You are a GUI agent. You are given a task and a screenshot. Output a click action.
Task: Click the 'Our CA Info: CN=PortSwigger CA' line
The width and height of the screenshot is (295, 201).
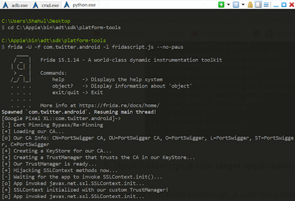pyautogui.click(x=148, y=138)
